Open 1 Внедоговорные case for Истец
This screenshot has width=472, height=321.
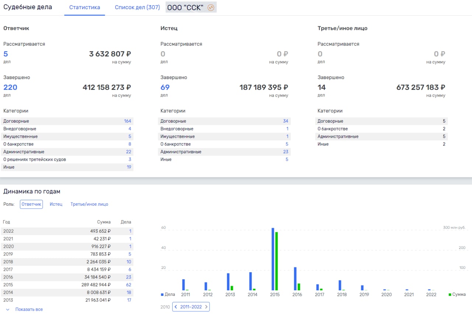coord(287,129)
